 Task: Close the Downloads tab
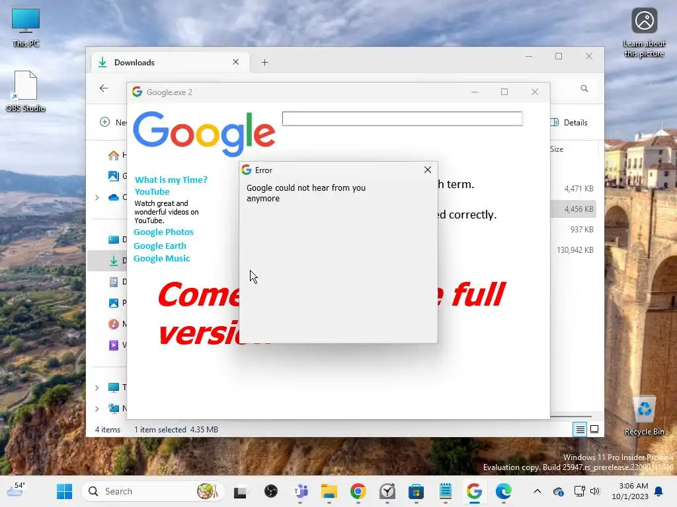coord(236,62)
